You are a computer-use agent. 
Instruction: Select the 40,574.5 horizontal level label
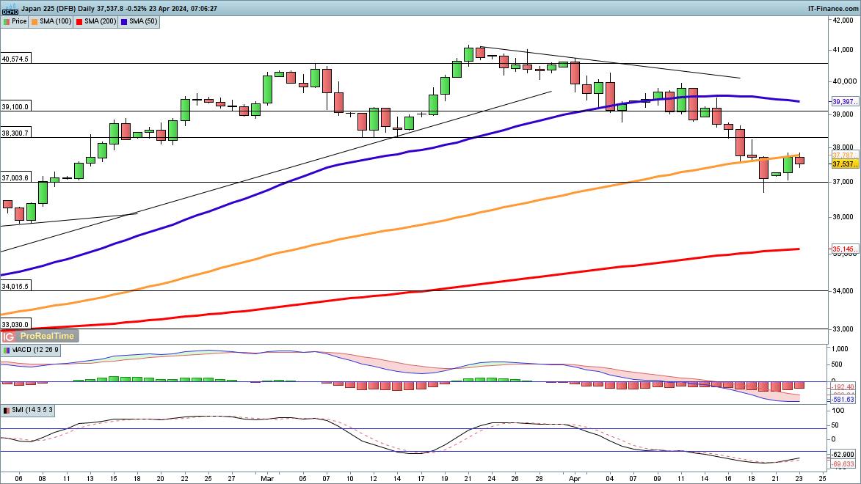point(15,59)
